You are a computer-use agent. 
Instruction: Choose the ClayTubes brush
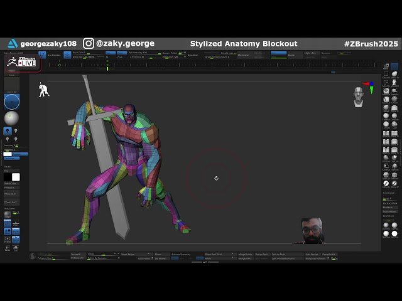coord(394,115)
